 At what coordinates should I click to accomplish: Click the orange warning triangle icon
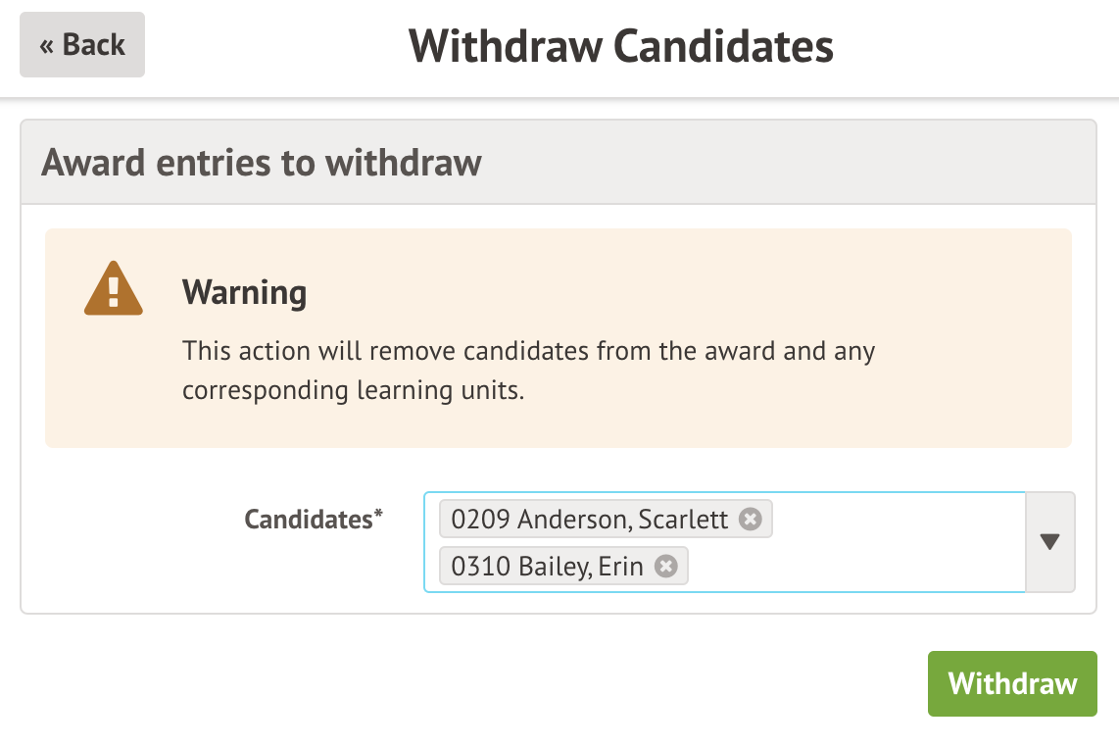pos(114,289)
